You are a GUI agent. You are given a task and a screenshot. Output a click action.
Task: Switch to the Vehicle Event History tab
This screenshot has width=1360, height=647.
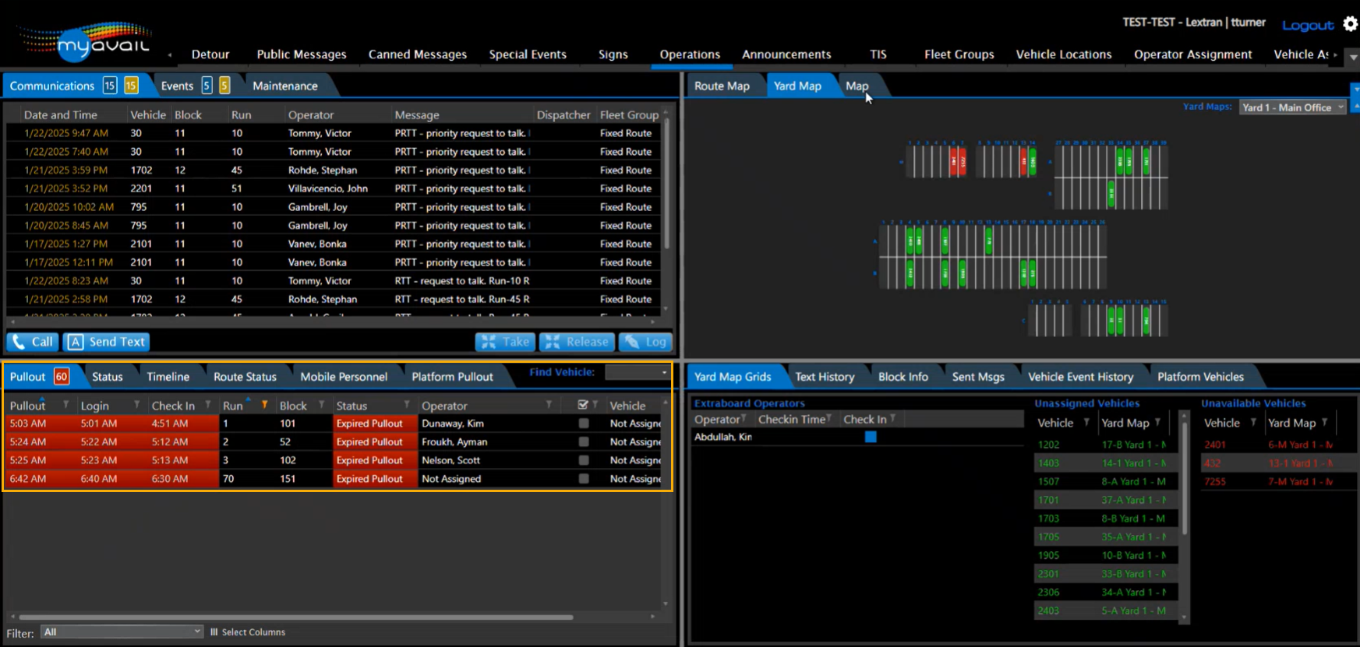pos(1080,377)
